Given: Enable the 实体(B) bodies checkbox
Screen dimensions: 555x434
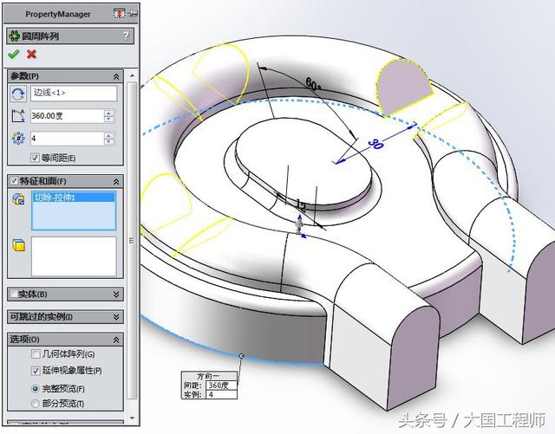Looking at the screenshot, I should 14,294.
